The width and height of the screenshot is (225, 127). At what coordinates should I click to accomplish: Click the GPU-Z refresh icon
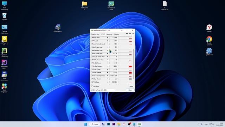130,34
